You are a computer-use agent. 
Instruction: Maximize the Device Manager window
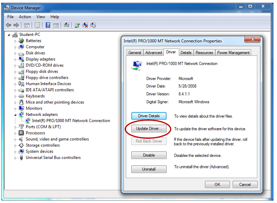(250, 6)
